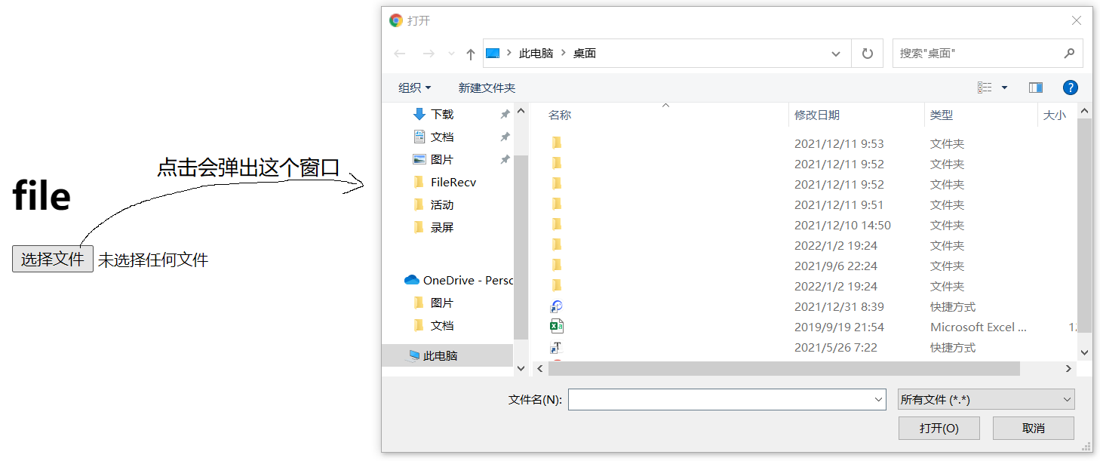Unpin the 文档 folder pin icon
This screenshot has width=1100, height=461.
coord(506,136)
